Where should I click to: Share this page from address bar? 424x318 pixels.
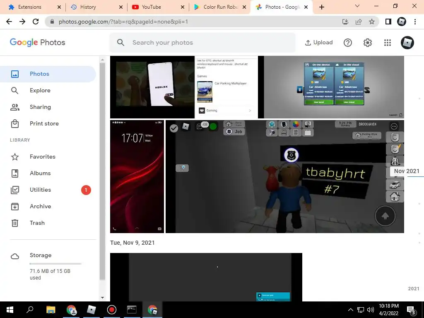(x=359, y=22)
